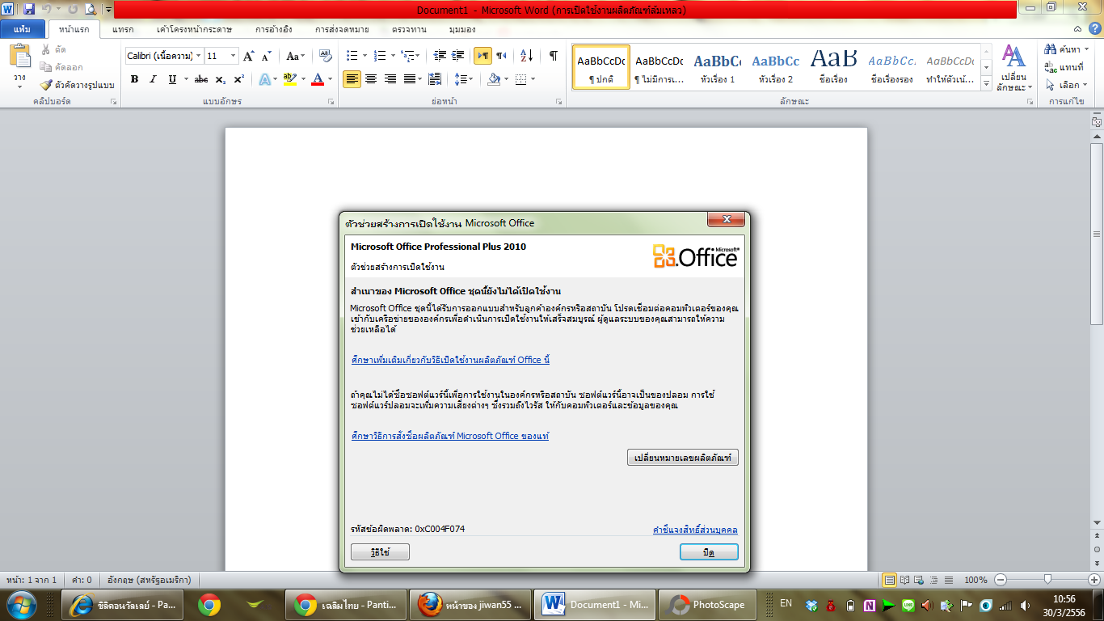Switch to the มุมมอง (View) tab
1104x621 pixels.
point(461,29)
